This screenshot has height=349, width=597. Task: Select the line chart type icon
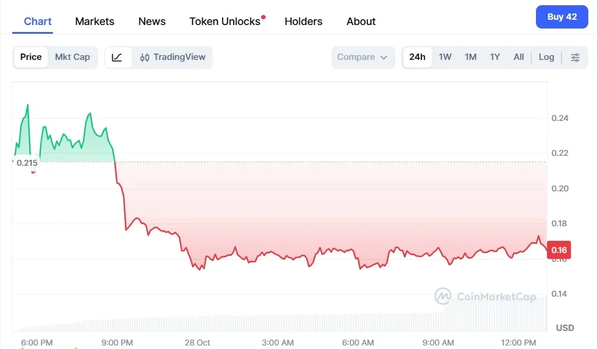pyautogui.click(x=116, y=57)
